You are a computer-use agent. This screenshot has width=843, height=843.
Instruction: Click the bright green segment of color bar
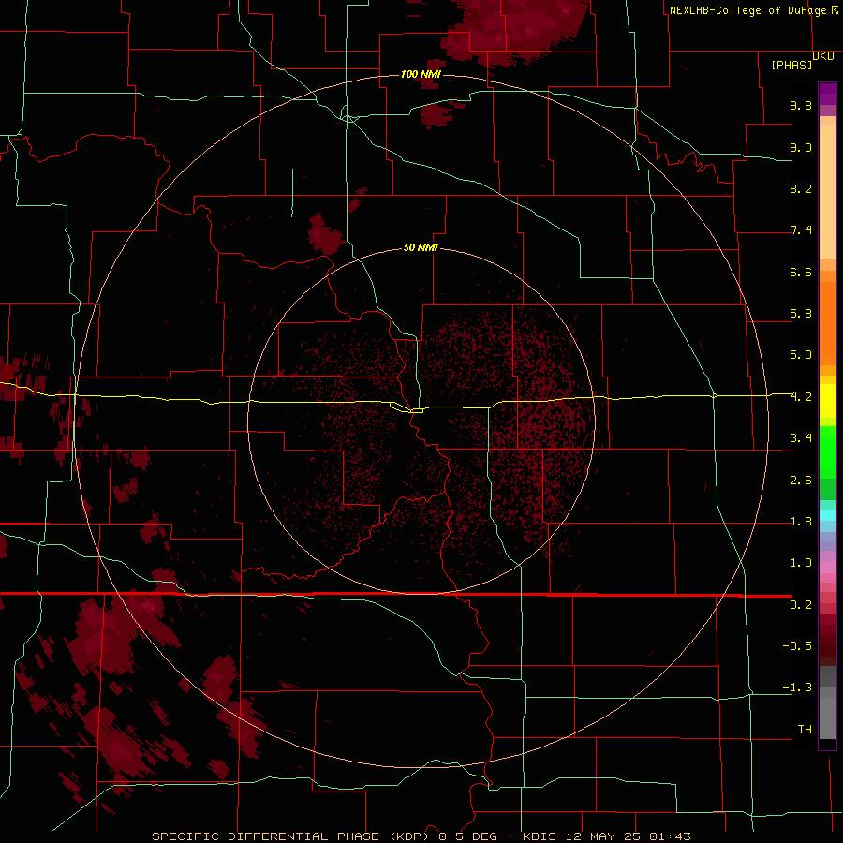point(827,451)
